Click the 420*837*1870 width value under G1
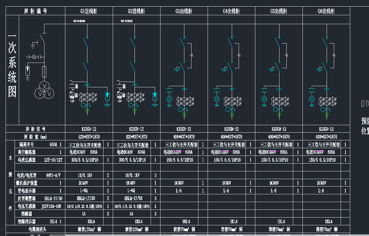369x236 pixels. [x=89, y=137]
